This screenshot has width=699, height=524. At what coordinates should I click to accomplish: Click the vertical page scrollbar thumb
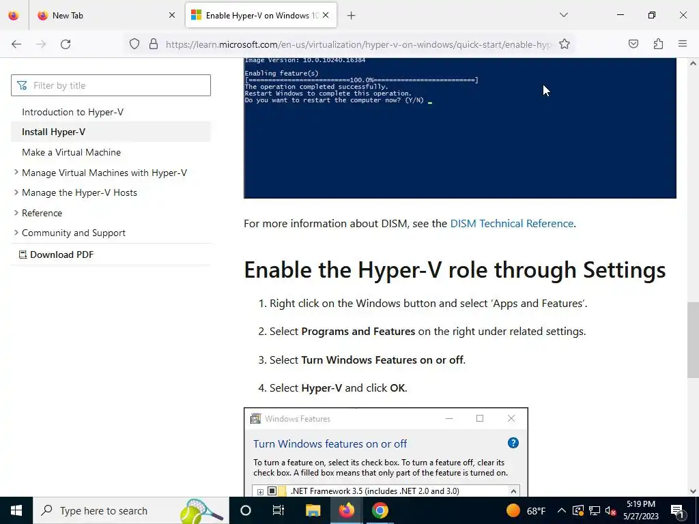pos(693,340)
